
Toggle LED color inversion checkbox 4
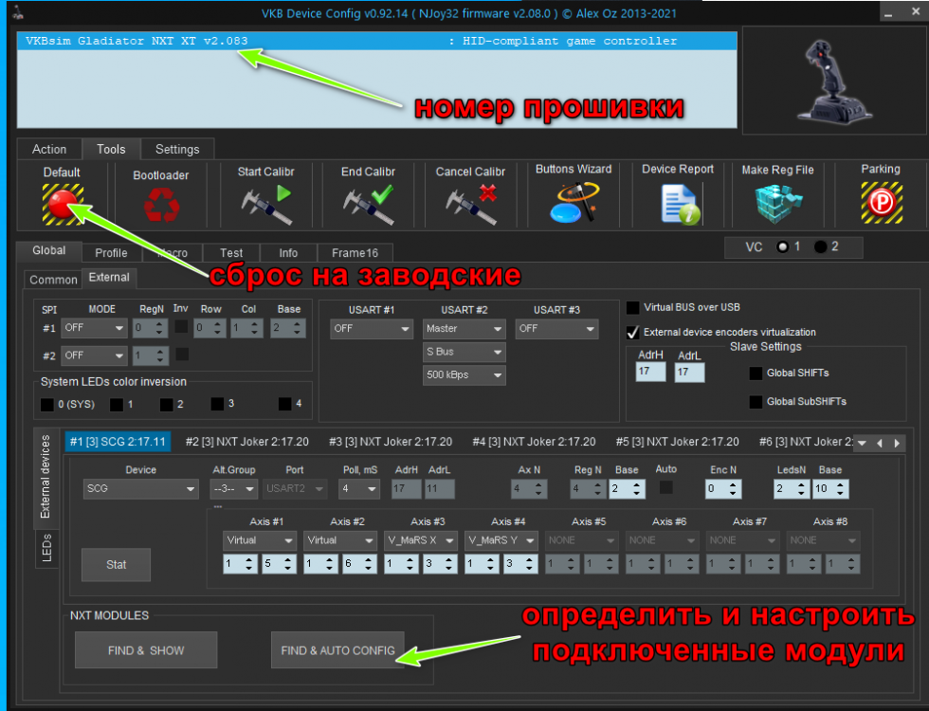click(x=285, y=404)
